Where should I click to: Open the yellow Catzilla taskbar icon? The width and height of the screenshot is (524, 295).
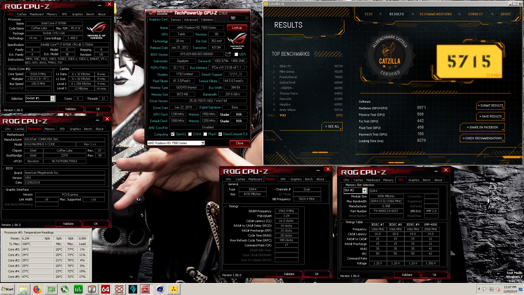(x=174, y=289)
